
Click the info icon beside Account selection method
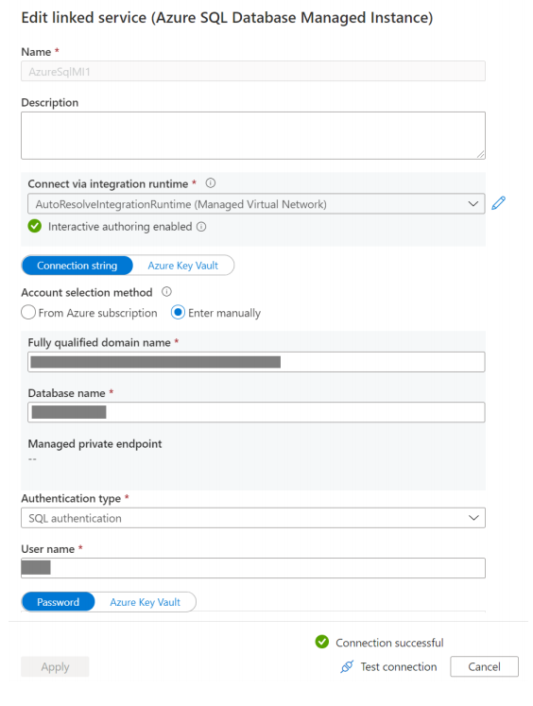166,292
